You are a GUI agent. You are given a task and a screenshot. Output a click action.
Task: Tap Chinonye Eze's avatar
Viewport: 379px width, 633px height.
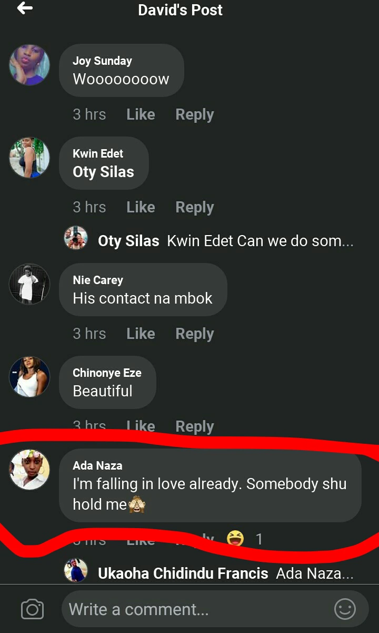[29, 377]
